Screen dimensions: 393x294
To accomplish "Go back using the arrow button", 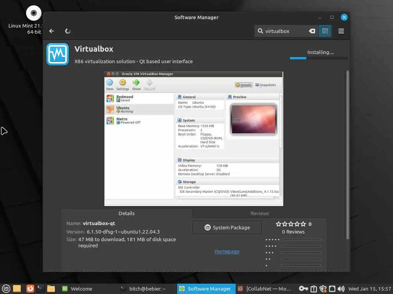I will click(x=52, y=31).
